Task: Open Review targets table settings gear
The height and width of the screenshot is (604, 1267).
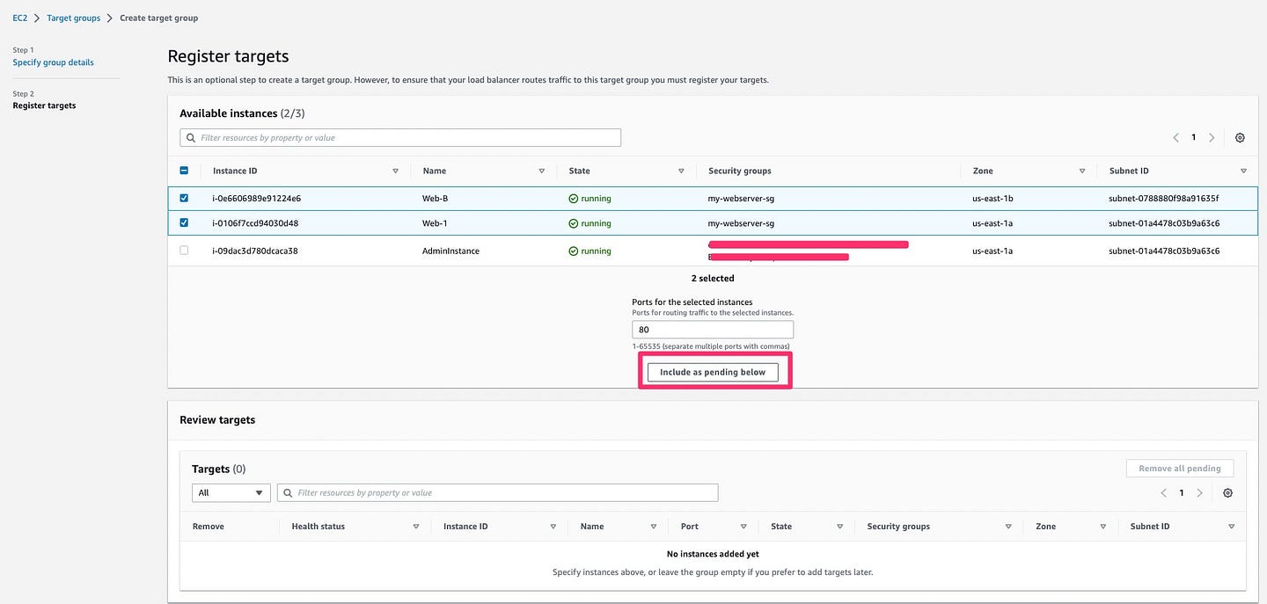Action: tap(1227, 493)
